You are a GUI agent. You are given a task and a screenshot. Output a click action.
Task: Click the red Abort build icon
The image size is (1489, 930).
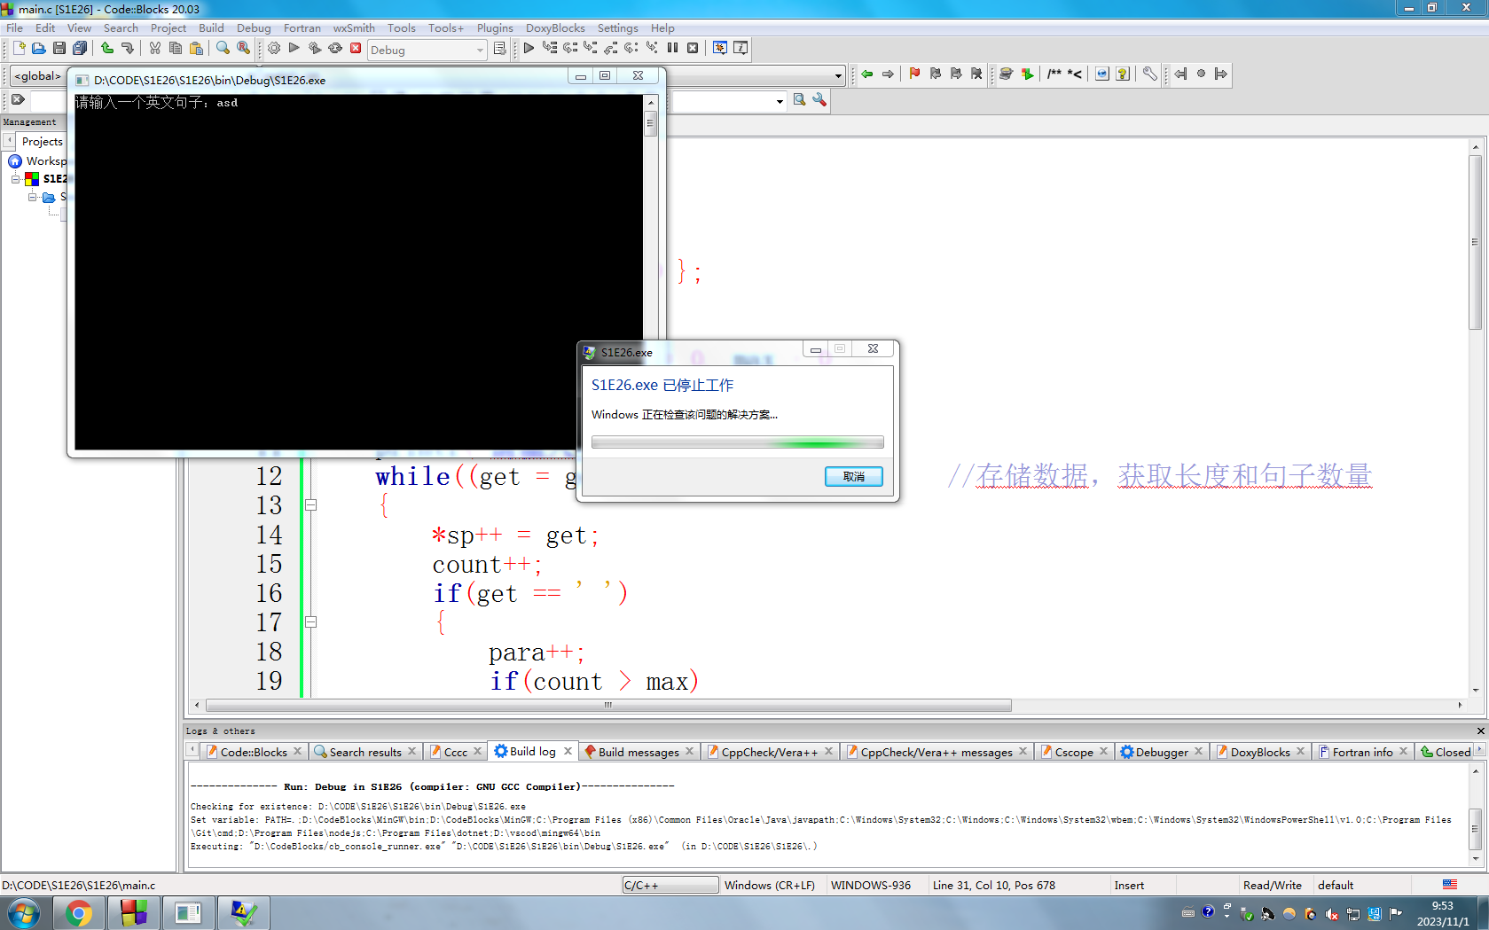[356, 48]
